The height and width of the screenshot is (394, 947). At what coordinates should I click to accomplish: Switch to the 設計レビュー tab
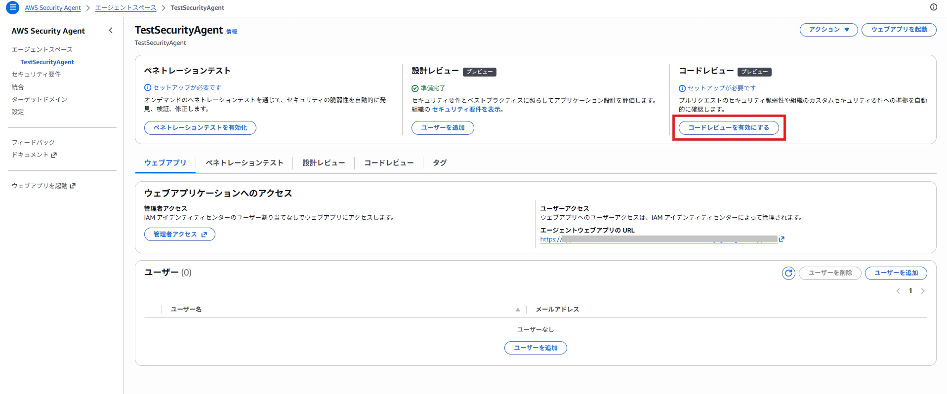pyautogui.click(x=324, y=163)
